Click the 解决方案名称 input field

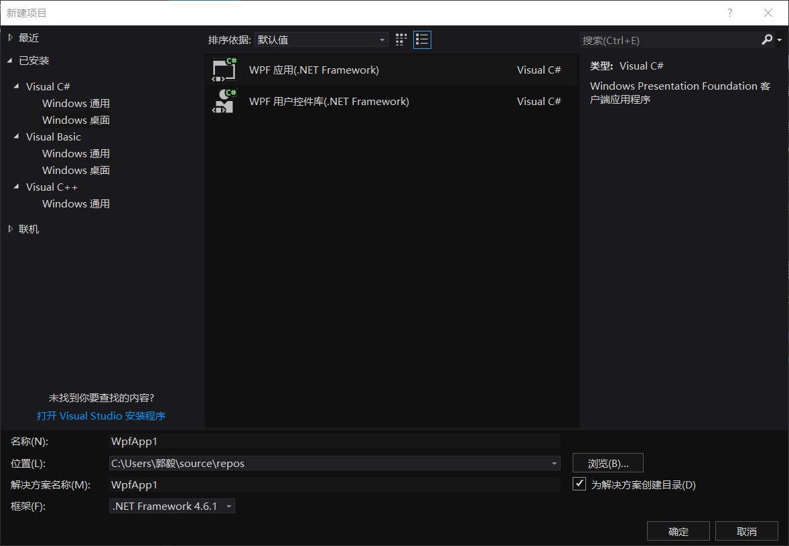(x=335, y=484)
